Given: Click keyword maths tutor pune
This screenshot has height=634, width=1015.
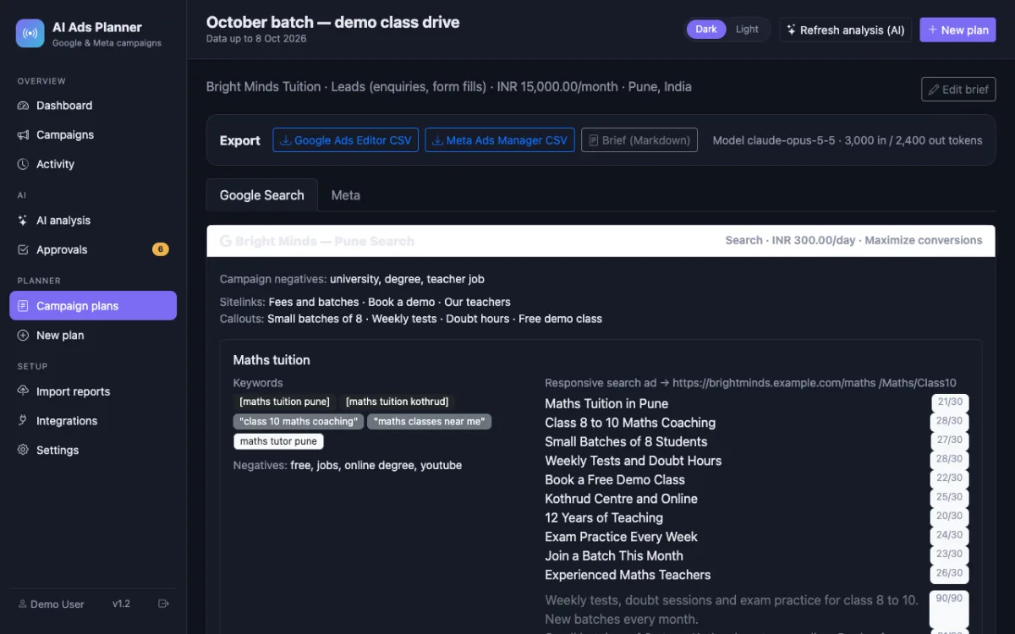Looking at the screenshot, I should [x=278, y=441].
